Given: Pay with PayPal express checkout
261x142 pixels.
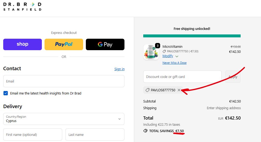Looking at the screenshot, I should [x=64, y=44].
